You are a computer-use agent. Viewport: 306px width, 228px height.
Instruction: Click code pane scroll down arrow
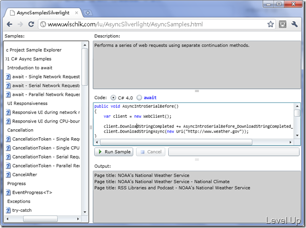297,135
